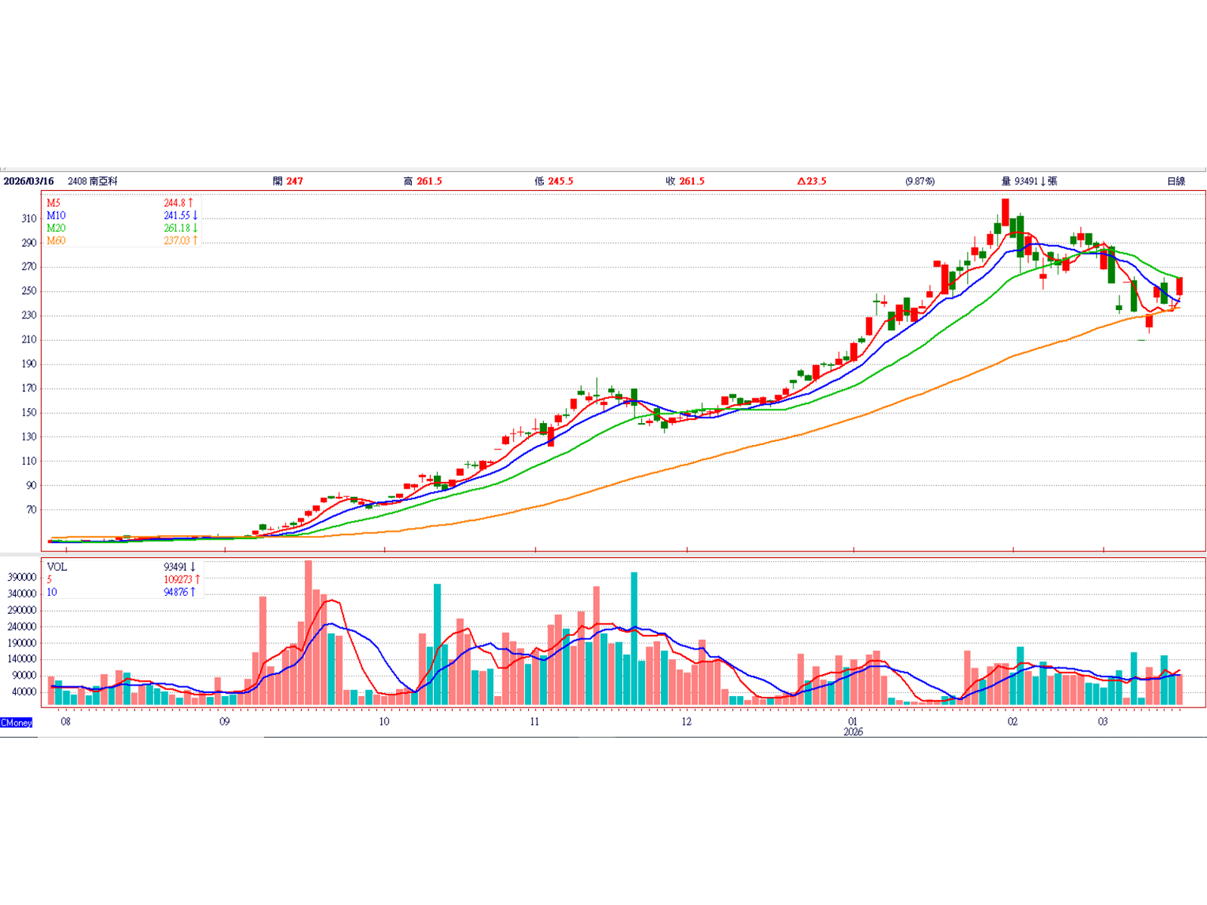The height and width of the screenshot is (905, 1207).
Task: Click the 收 261.5 closing price
Action: (x=685, y=181)
